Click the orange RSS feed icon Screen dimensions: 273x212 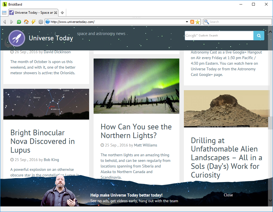pyautogui.click(x=192, y=22)
